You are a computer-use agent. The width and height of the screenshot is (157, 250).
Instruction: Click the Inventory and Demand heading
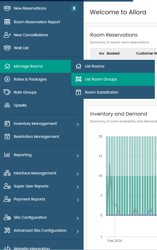[118, 114]
